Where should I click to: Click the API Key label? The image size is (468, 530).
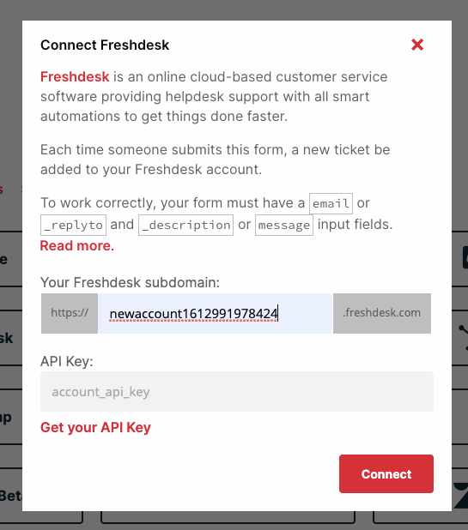click(x=67, y=361)
